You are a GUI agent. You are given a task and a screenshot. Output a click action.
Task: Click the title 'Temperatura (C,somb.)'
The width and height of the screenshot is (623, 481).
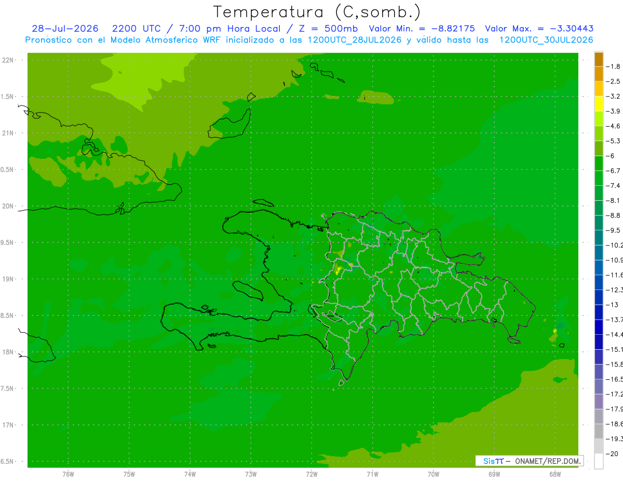tap(317, 12)
